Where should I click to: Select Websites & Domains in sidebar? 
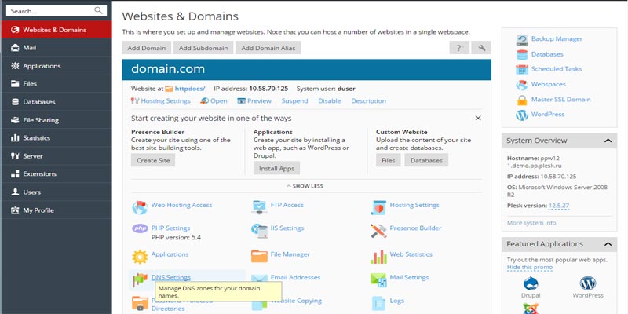click(57, 30)
